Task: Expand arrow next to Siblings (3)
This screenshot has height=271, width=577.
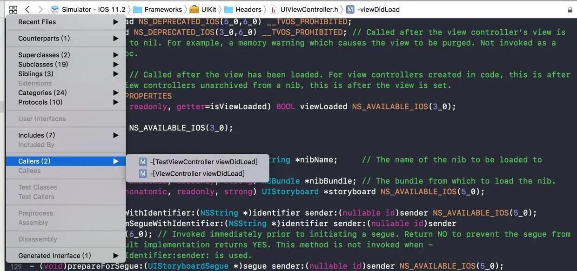Action: tap(116, 74)
